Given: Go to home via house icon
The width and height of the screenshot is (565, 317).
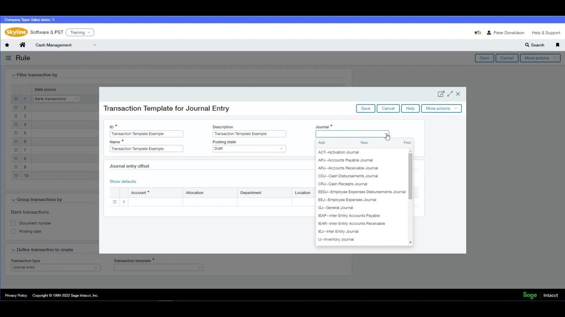Looking at the screenshot, I should (x=23, y=45).
